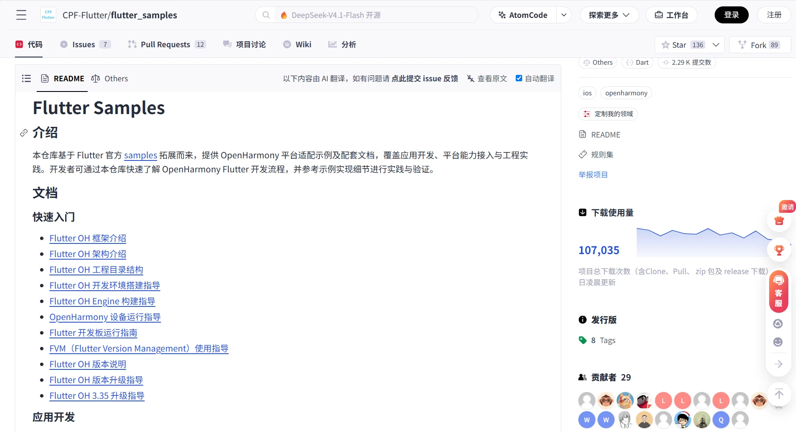796x432 pixels.
Task: Toggle the 自动翻译 checkbox
Action: (519, 78)
